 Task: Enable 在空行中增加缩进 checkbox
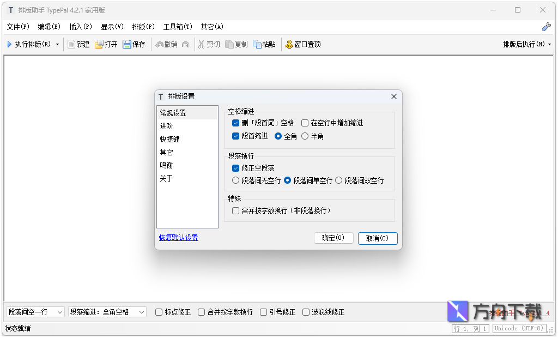point(305,123)
